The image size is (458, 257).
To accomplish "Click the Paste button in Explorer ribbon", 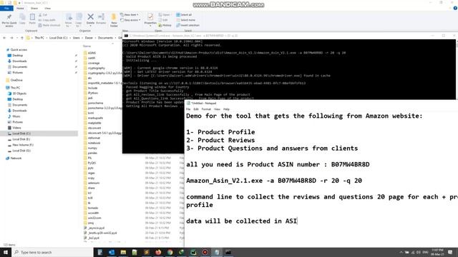I will coord(32,19).
